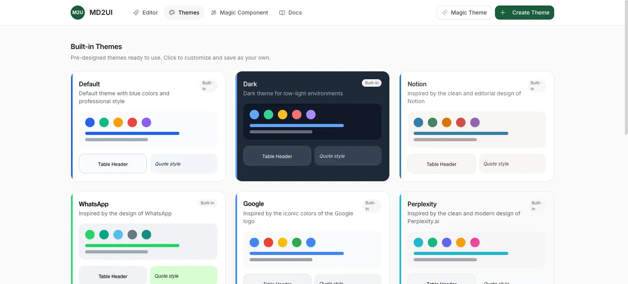The height and width of the screenshot is (284, 628).
Task: Click Quote style in Default theme card
Action: point(184,164)
